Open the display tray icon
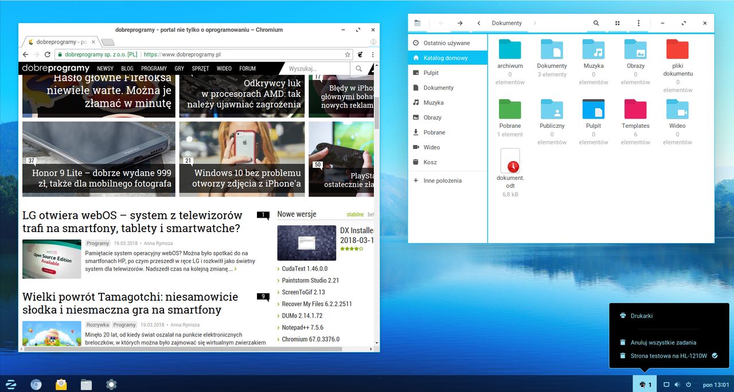This screenshot has width=734, height=392. (666, 385)
